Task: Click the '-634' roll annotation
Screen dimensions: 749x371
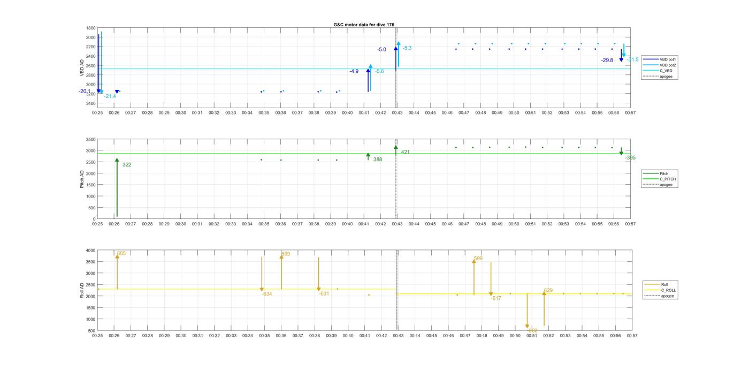Action: (266, 294)
